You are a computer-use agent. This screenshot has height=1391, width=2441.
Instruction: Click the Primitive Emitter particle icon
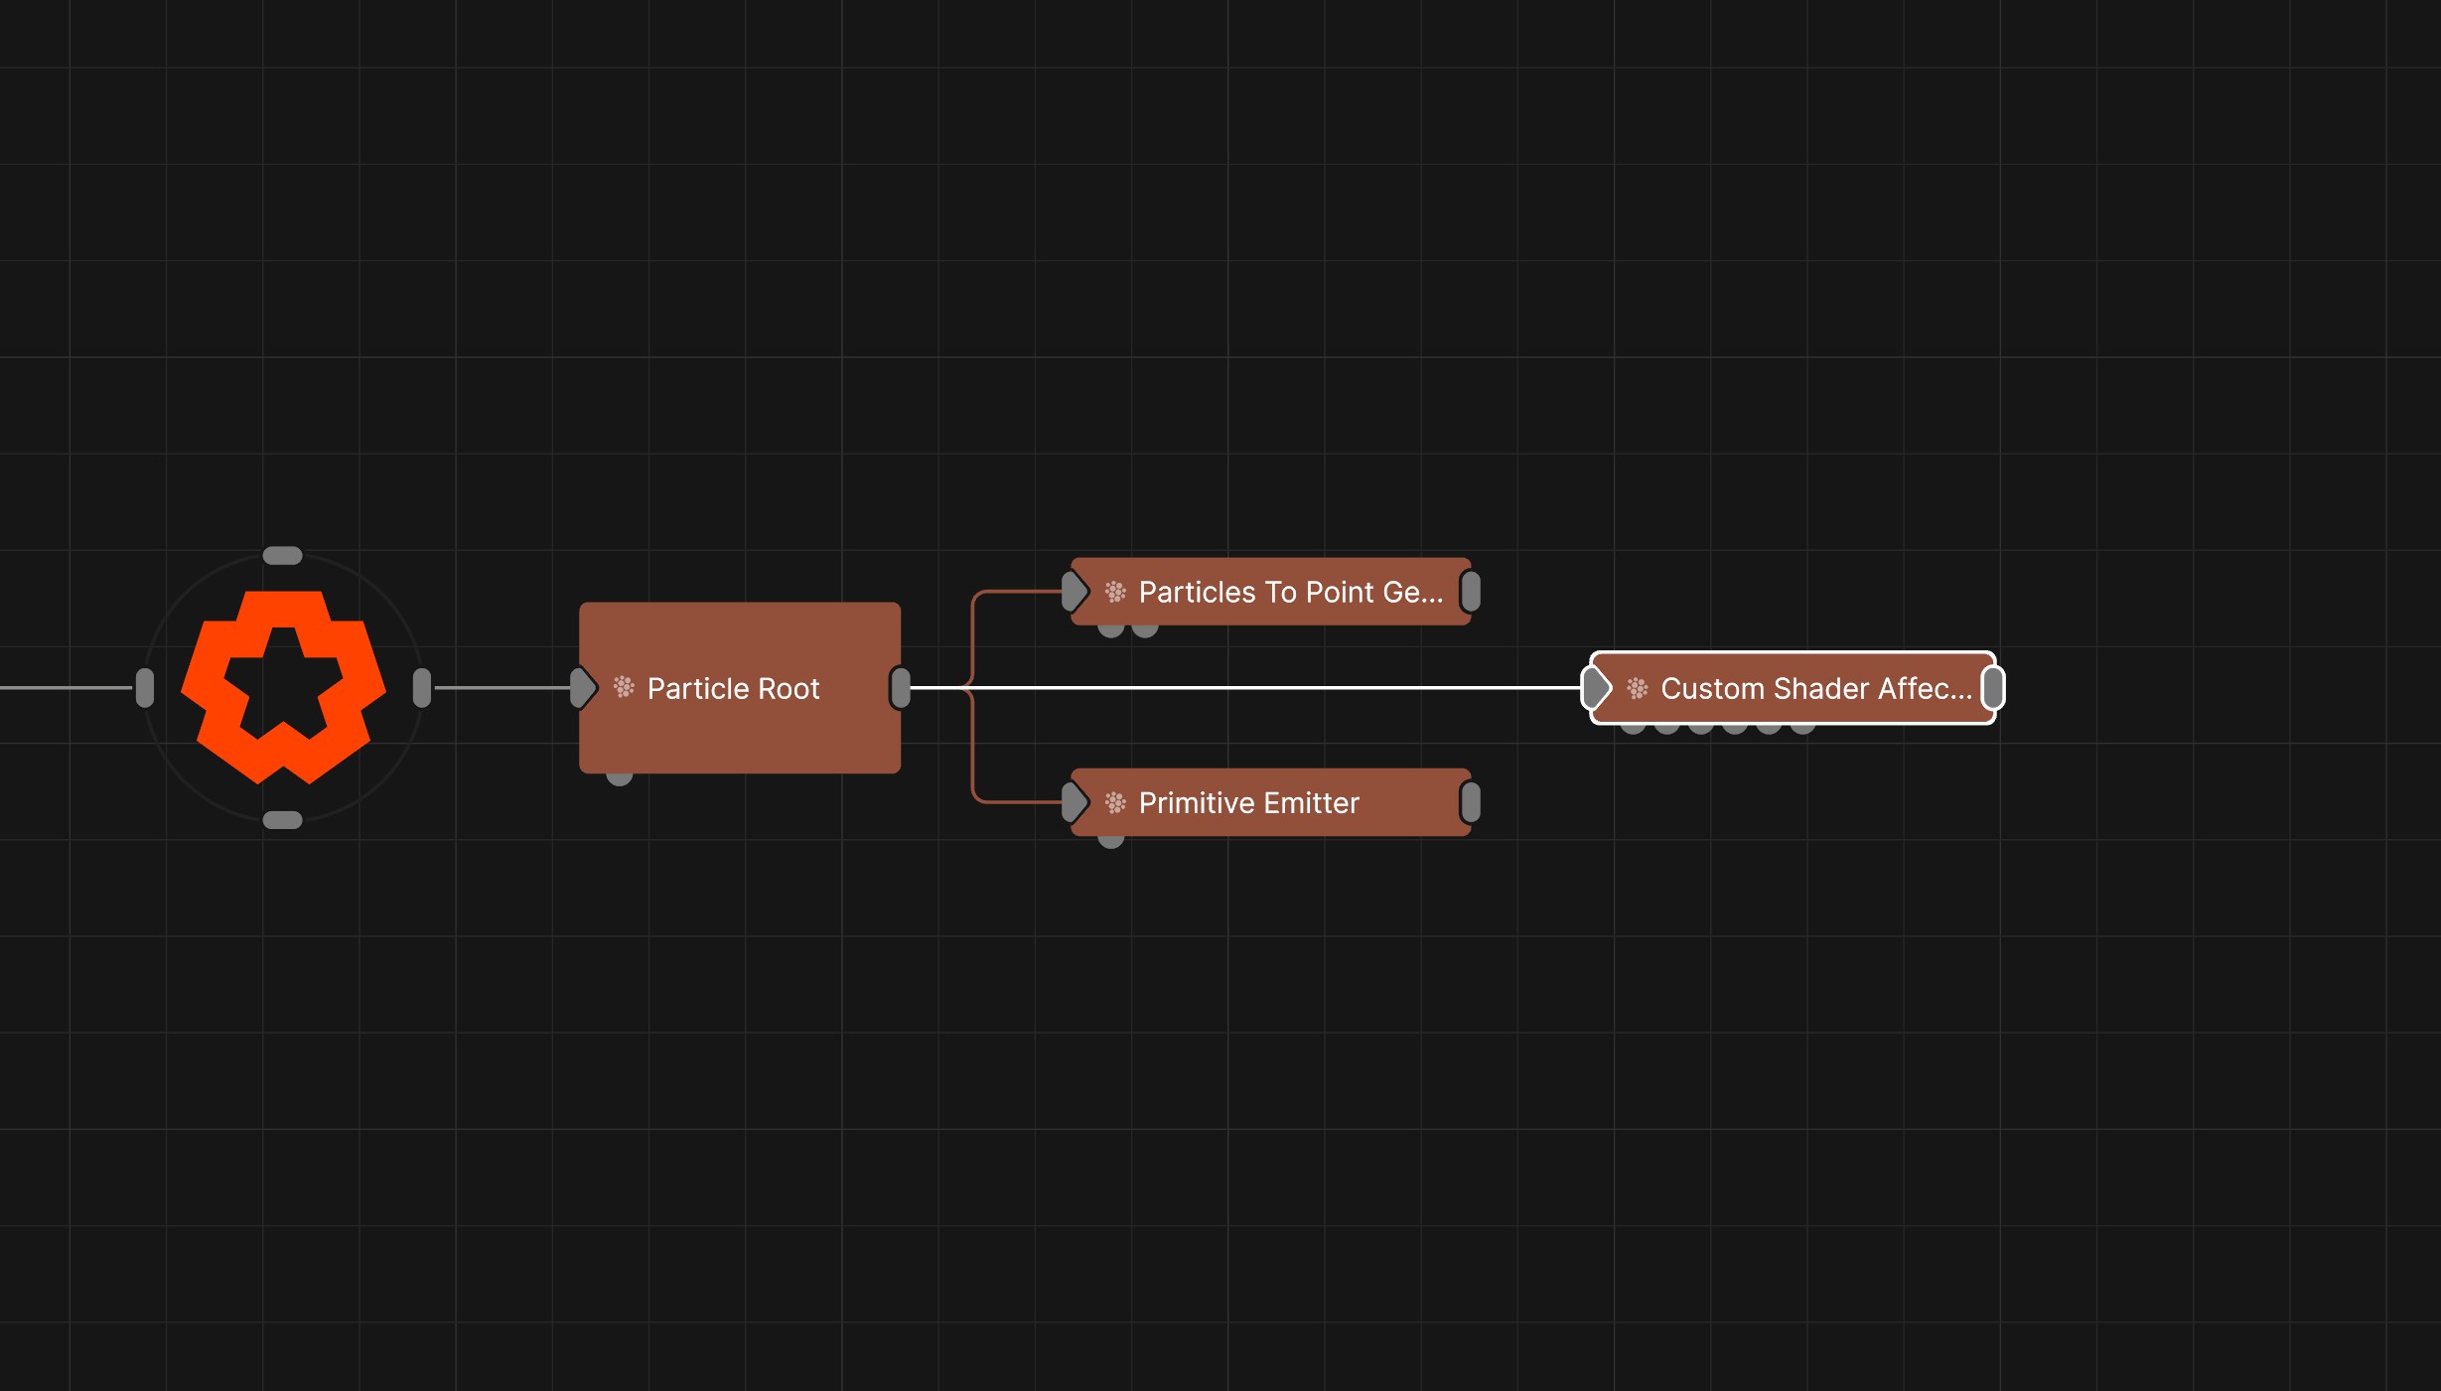[x=1115, y=802]
